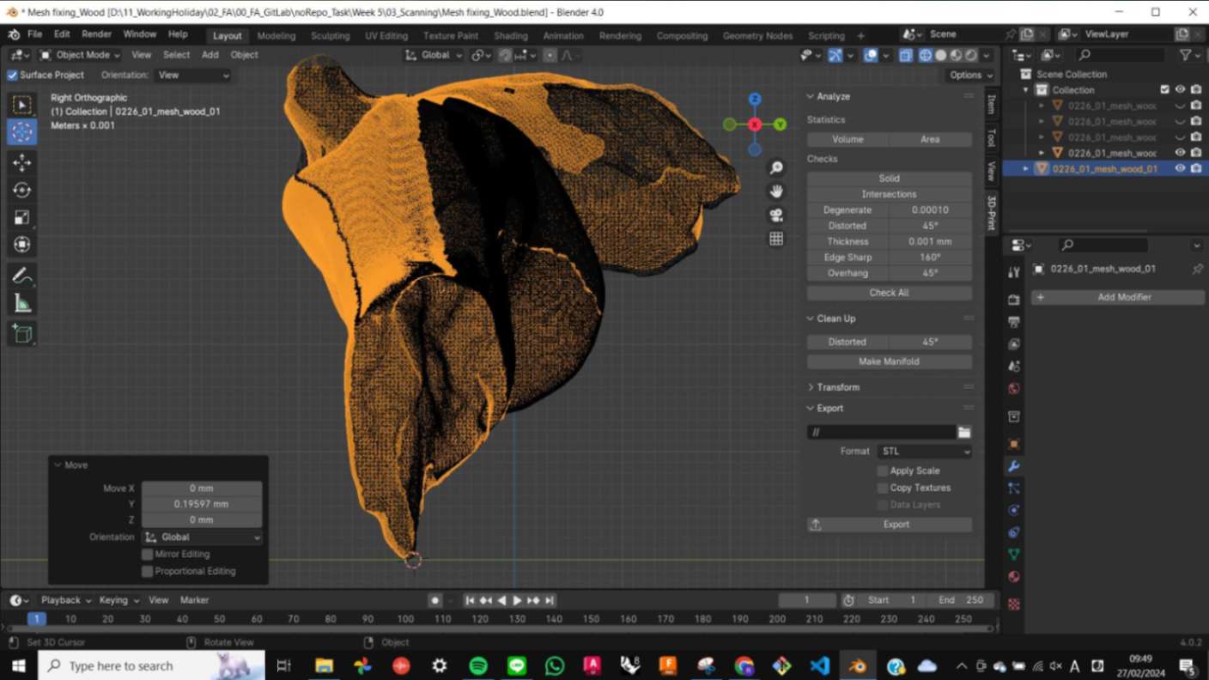Image resolution: width=1209 pixels, height=680 pixels.
Task: Open the Material properties tab icon
Action: tap(1014, 577)
